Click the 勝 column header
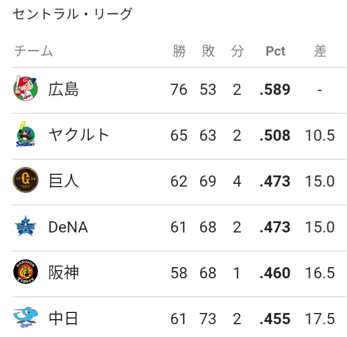This screenshot has height=337, width=347. (179, 51)
